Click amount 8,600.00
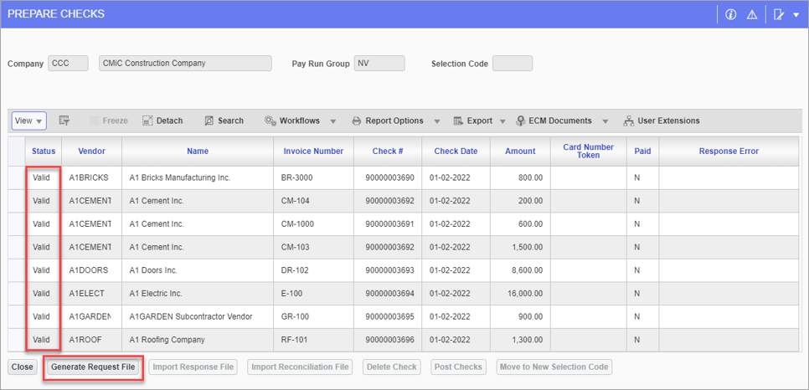Viewport: 809px width, 390px height. (x=526, y=270)
